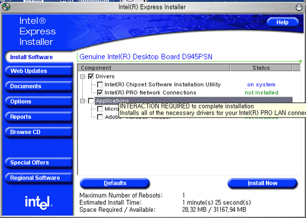Check the Applications group checkbox
The image size is (306, 218).
[x=91, y=101]
